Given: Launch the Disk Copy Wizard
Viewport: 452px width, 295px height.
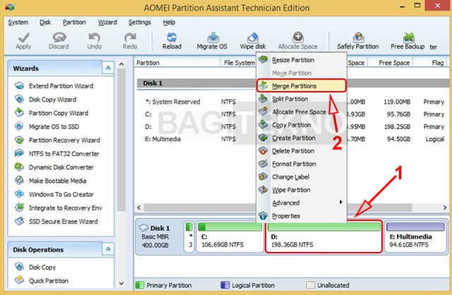Looking at the screenshot, I should pyautogui.click(x=46, y=100).
